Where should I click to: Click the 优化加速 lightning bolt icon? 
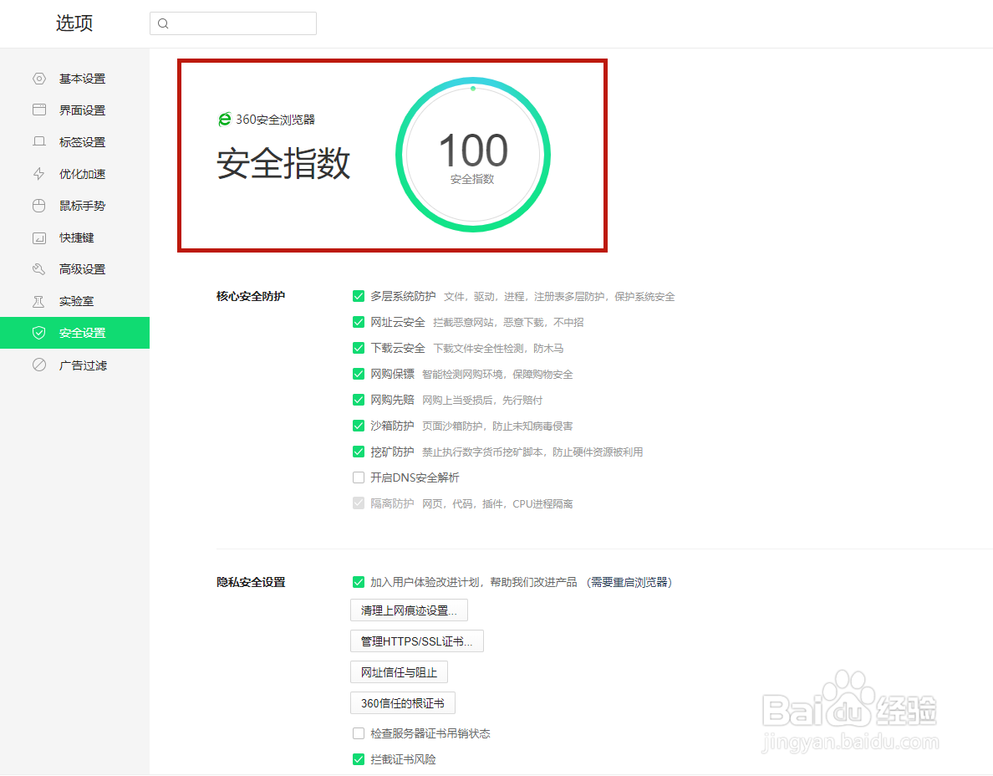coord(39,174)
